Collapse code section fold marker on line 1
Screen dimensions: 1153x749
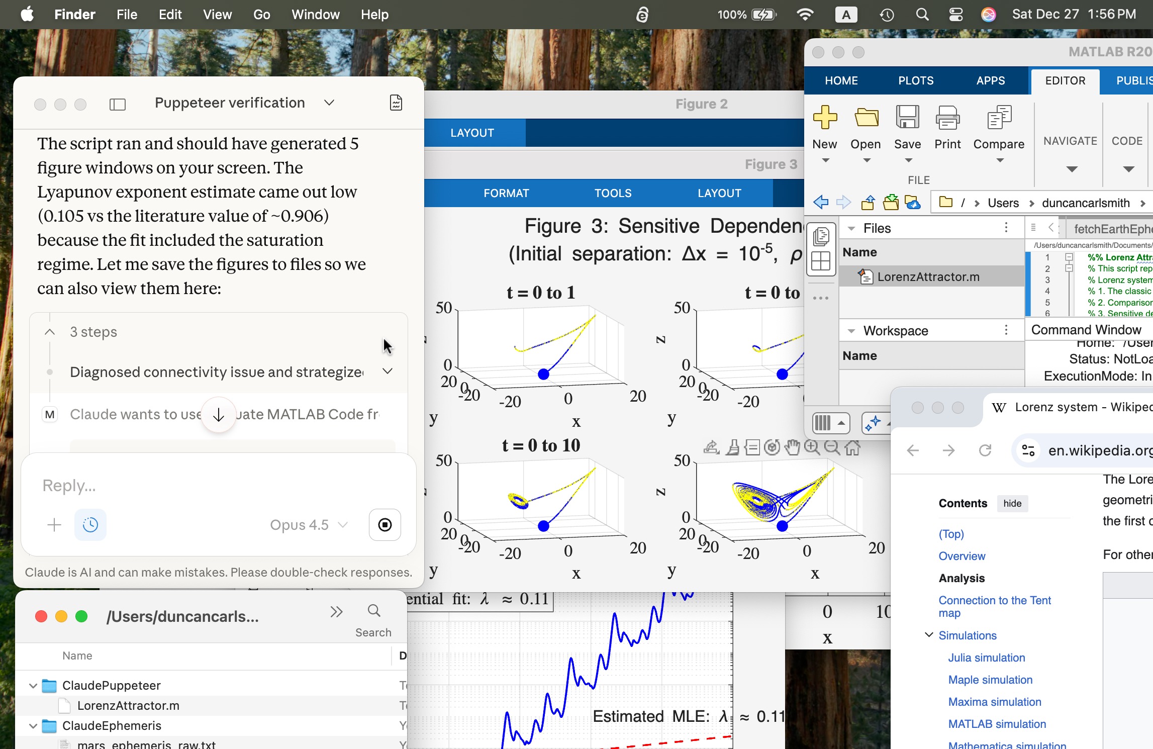1070,257
